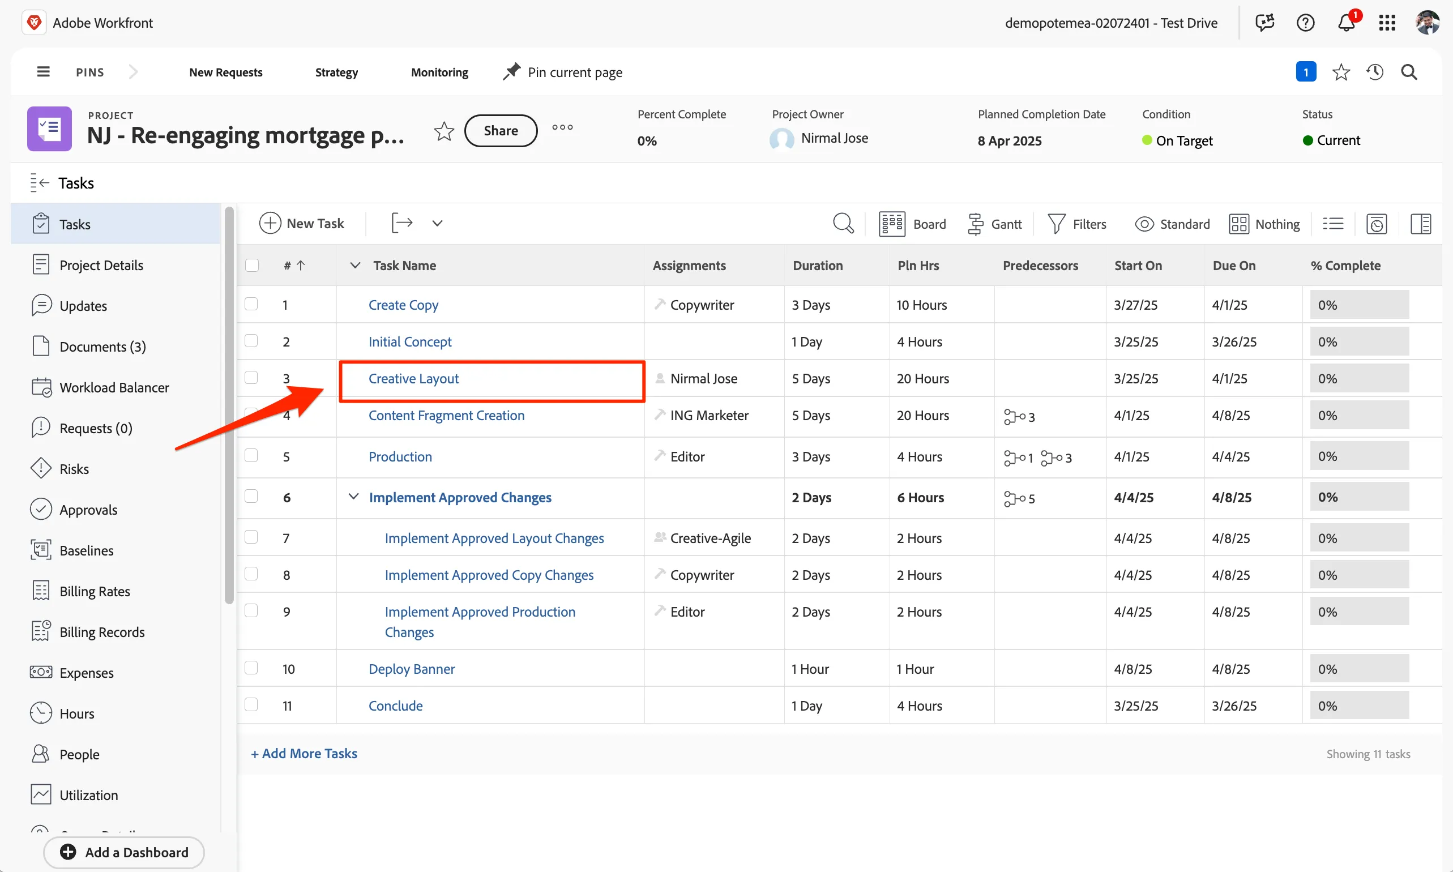Image resolution: width=1453 pixels, height=872 pixels.
Task: Favorite the page with the header star icon
Action: click(x=1341, y=72)
